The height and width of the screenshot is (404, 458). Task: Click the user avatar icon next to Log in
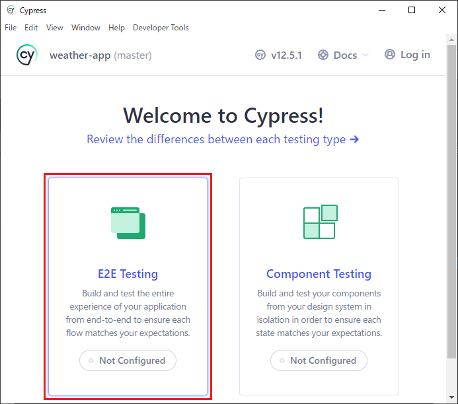click(390, 54)
